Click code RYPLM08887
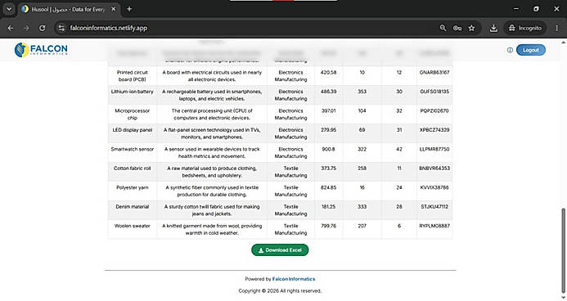The image size is (567, 301). click(x=434, y=226)
